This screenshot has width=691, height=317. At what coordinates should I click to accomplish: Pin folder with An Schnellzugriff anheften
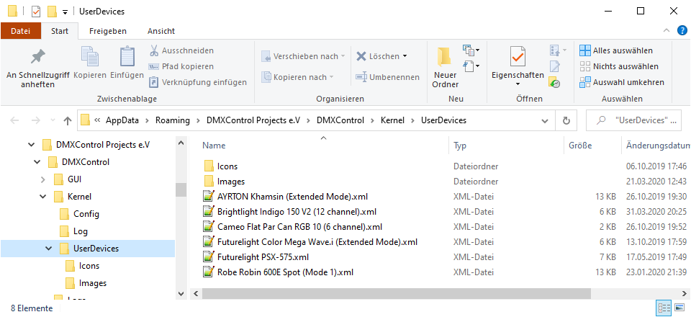37,59
